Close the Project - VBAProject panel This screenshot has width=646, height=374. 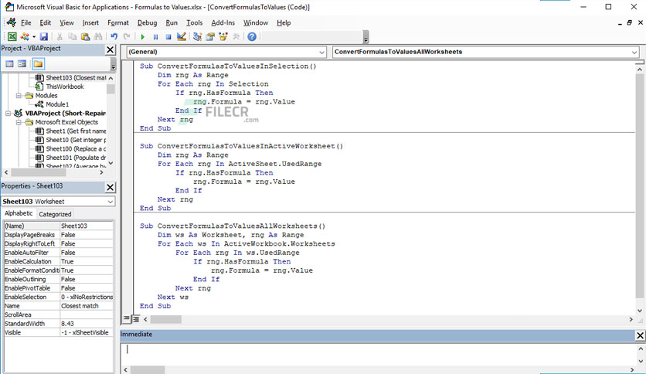click(110, 49)
